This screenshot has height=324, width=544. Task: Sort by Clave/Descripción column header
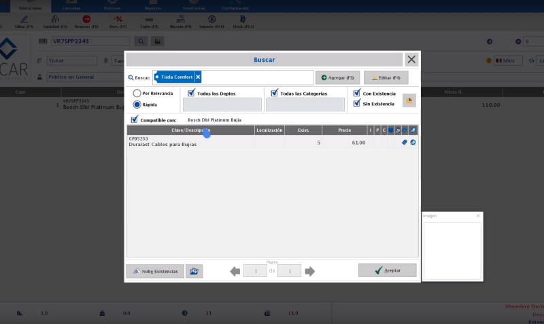(190, 130)
